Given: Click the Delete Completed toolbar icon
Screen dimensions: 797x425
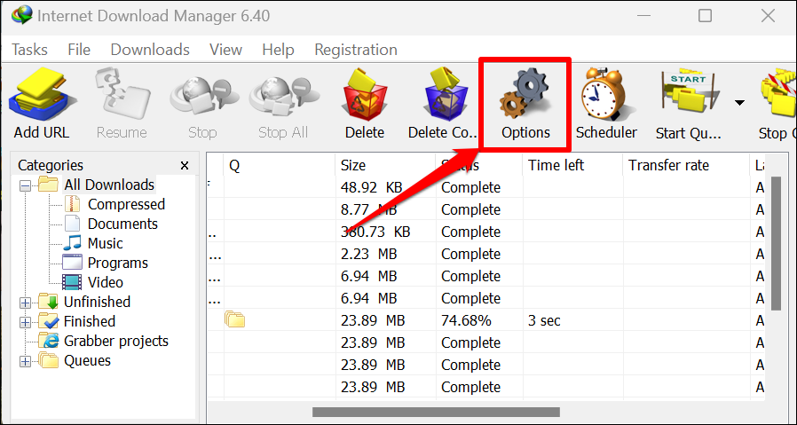Looking at the screenshot, I should pos(444,98).
